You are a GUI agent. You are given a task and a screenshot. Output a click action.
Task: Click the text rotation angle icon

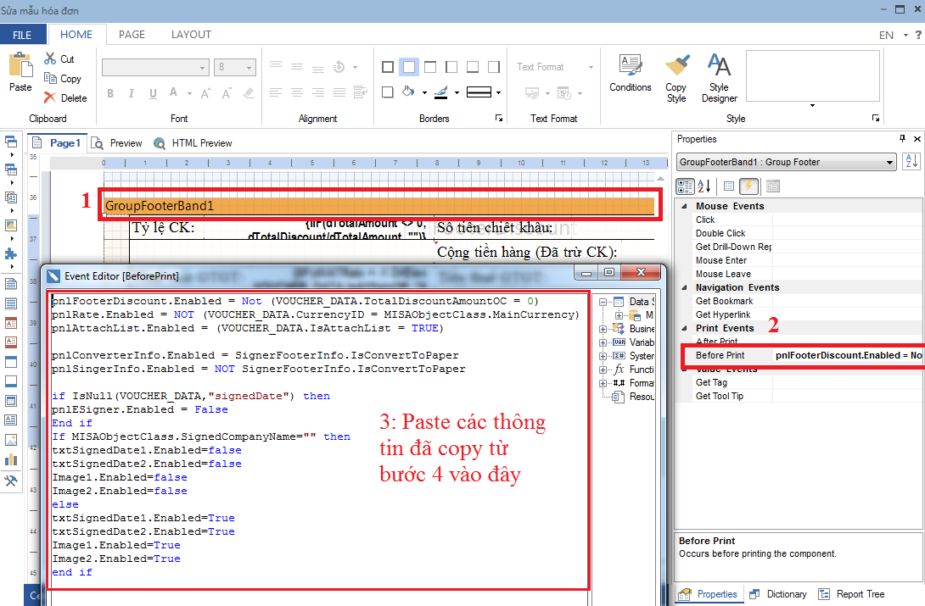click(x=339, y=67)
